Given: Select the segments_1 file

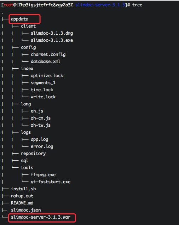Looking at the screenshot, I should tap(43, 83).
